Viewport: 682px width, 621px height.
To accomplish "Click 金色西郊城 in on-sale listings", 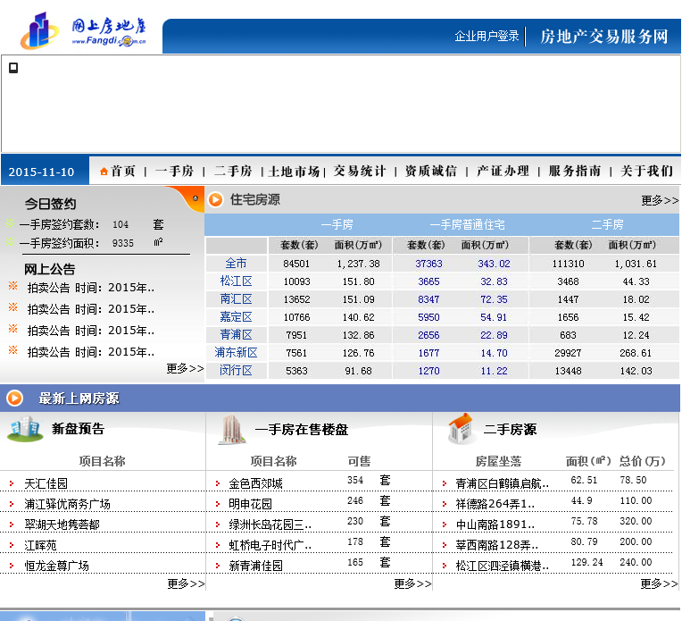I will pos(255,483).
